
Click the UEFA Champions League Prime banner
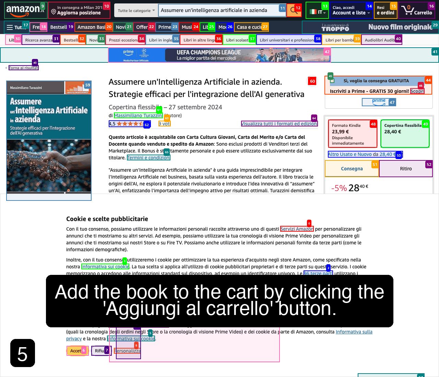(x=219, y=55)
